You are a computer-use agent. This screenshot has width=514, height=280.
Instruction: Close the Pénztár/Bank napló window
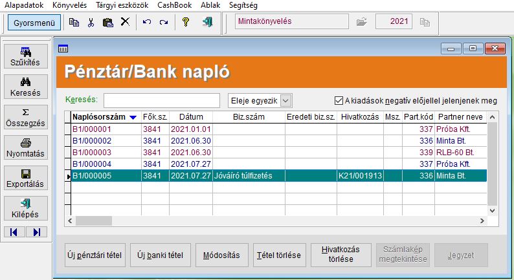[x=495, y=48]
